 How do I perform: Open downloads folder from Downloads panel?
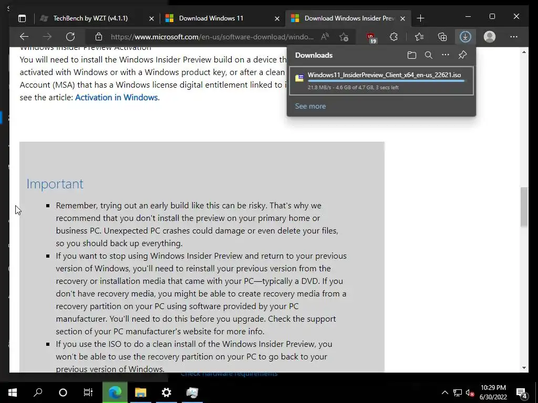pyautogui.click(x=412, y=55)
